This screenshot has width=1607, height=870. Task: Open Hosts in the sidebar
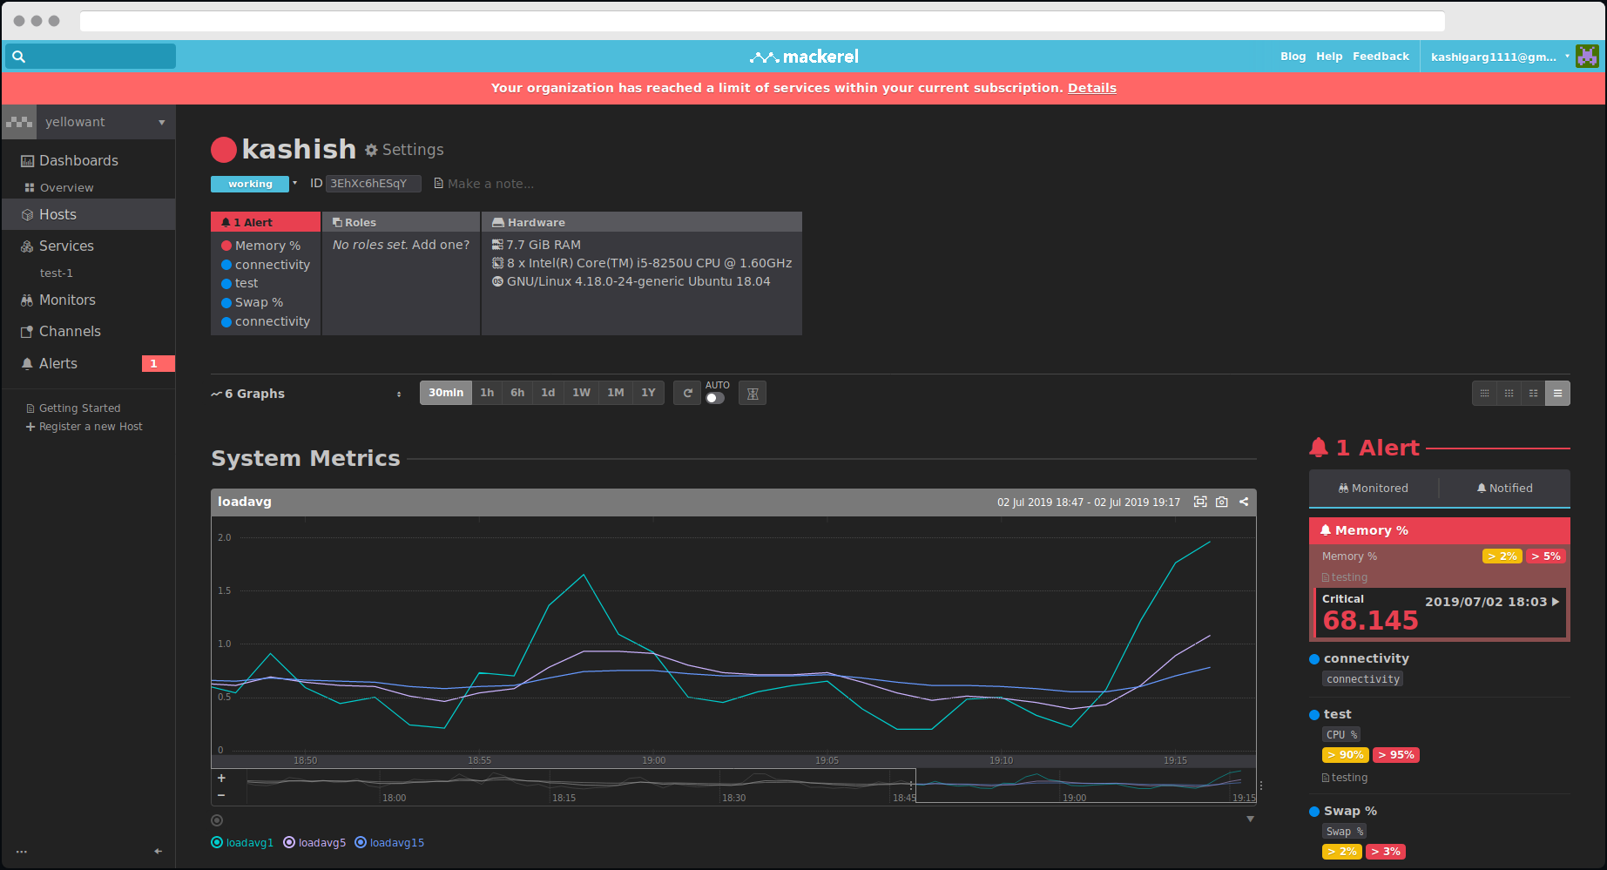(x=88, y=214)
